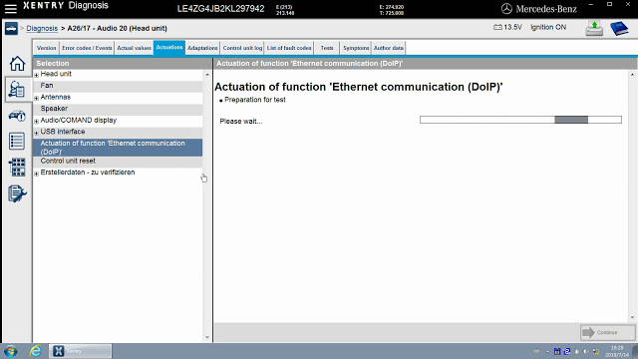The height and width of the screenshot is (359, 638).
Task: Click the Ignition ON status text
Action: (548, 27)
